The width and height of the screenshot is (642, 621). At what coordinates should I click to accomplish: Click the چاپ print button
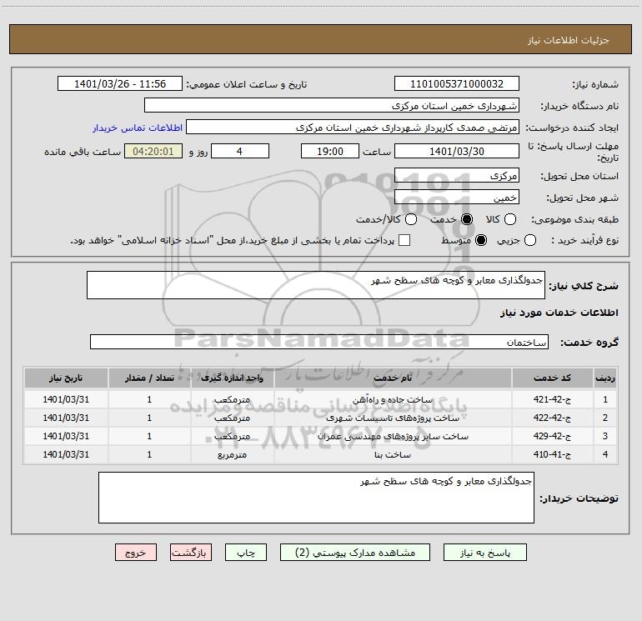point(246,553)
